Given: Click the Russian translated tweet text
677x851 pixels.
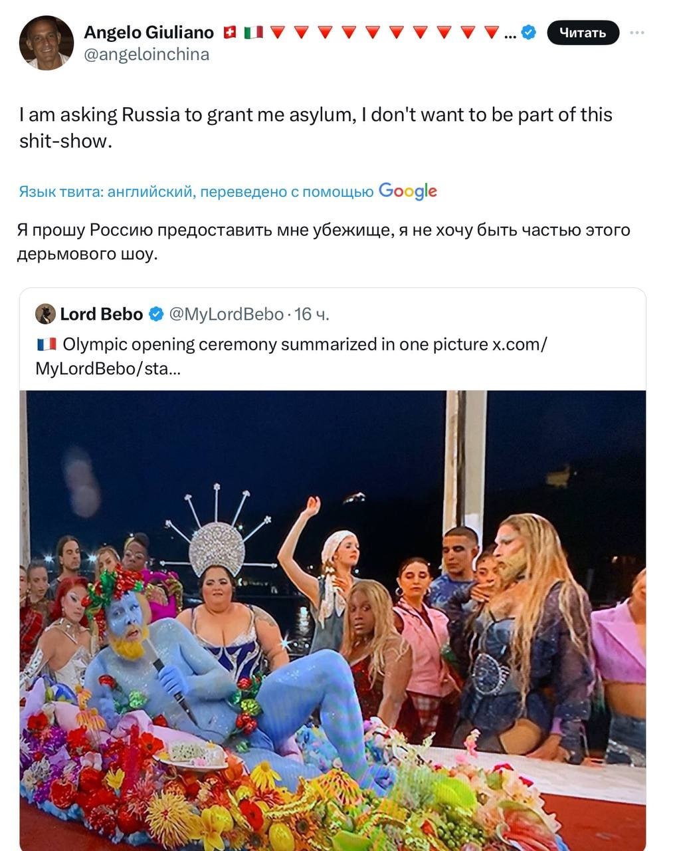Looking at the screenshot, I should [x=323, y=241].
